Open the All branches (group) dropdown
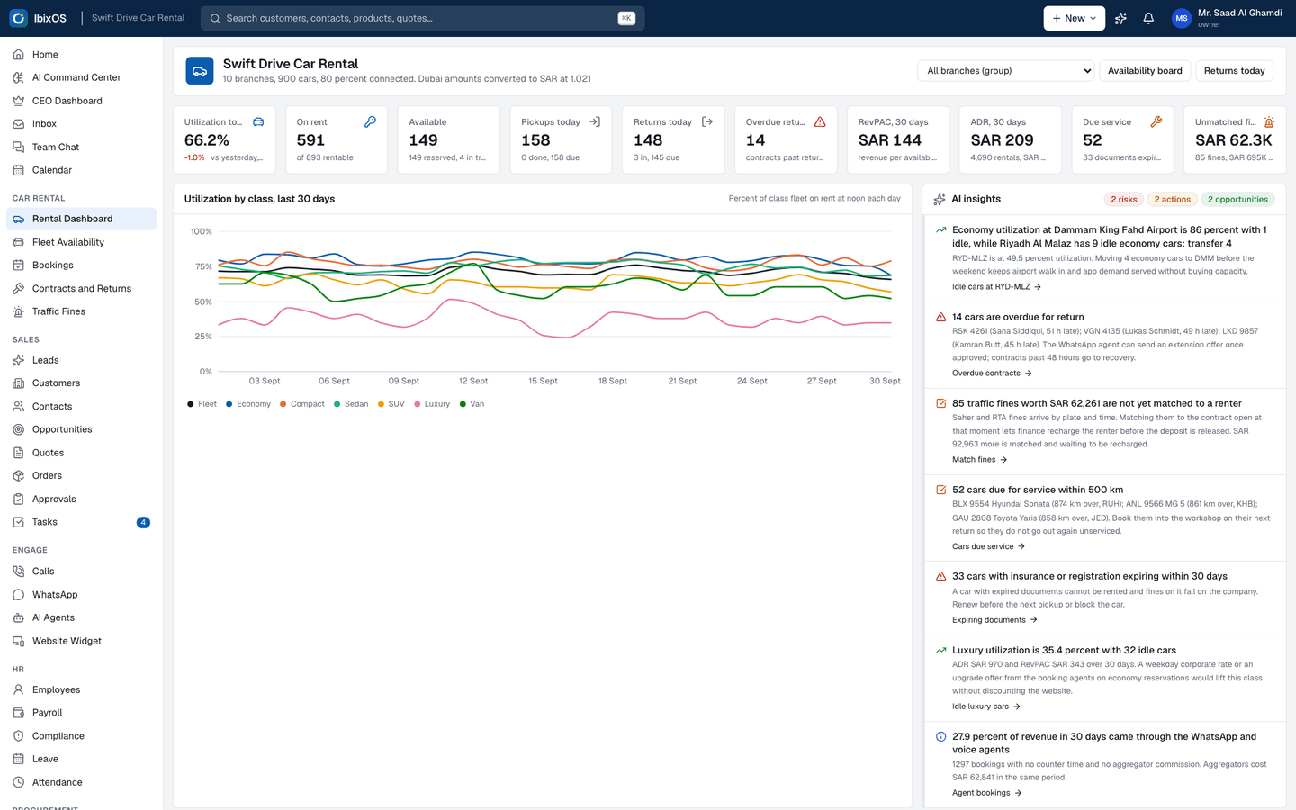 1005,71
